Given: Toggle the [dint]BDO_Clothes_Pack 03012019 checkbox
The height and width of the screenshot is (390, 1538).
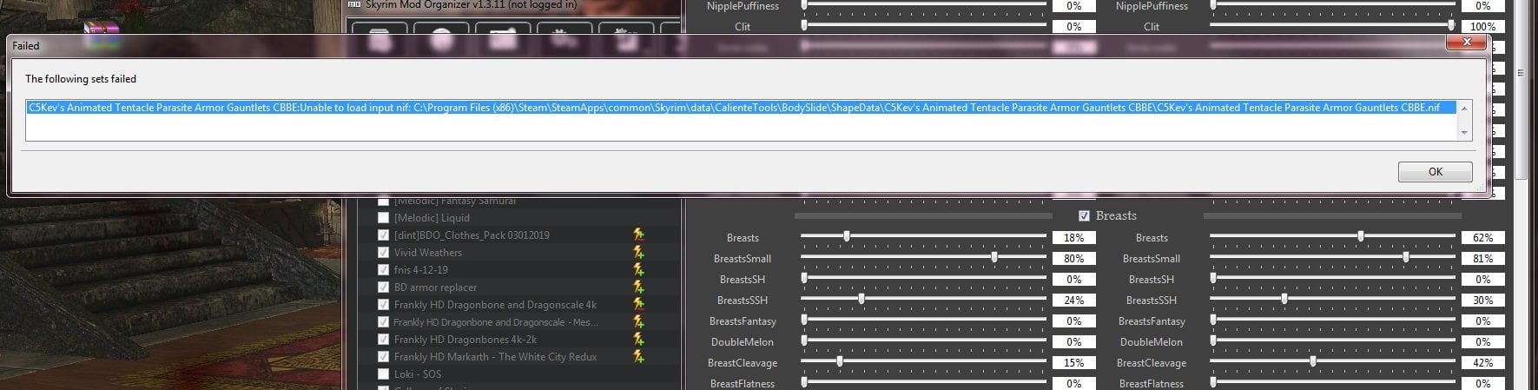Looking at the screenshot, I should [383, 235].
